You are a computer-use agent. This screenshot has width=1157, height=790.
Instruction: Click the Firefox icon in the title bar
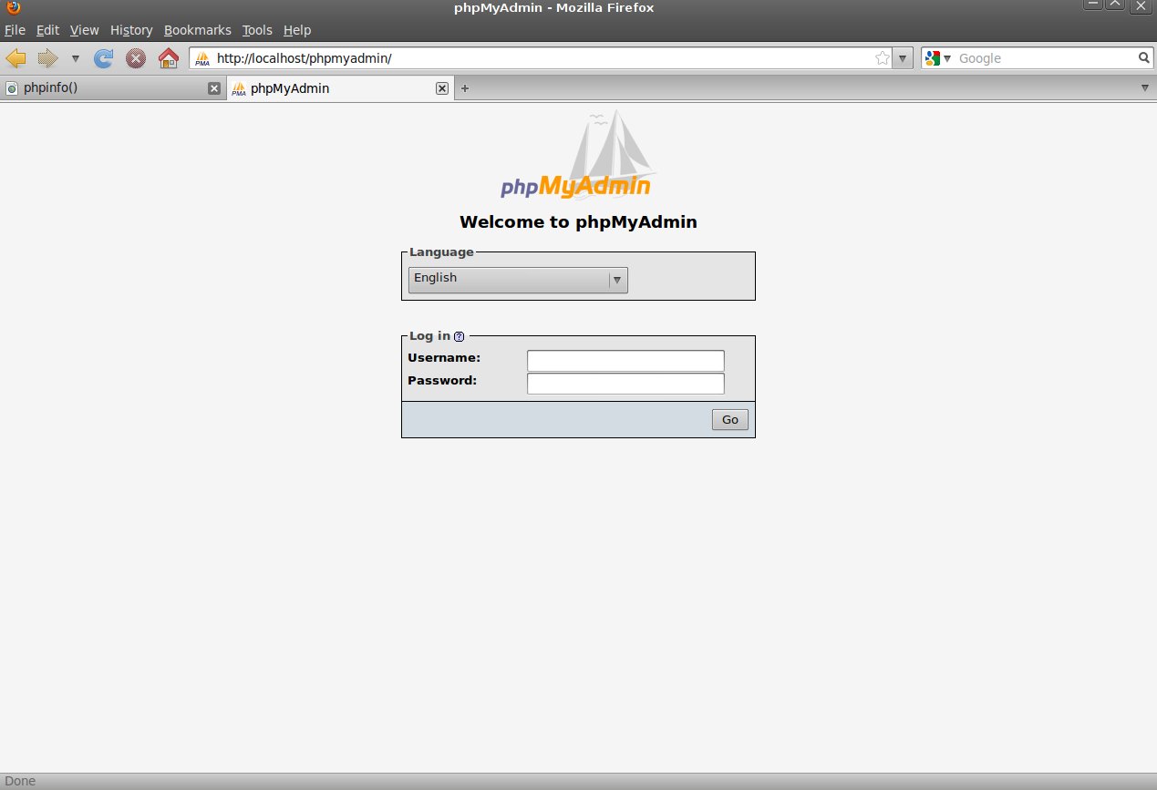click(x=13, y=8)
